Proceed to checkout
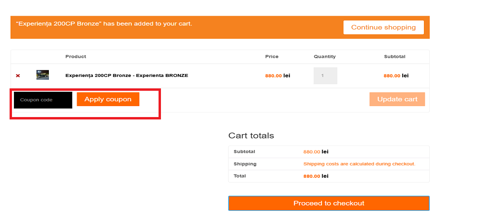The image size is (479, 215). point(329,203)
